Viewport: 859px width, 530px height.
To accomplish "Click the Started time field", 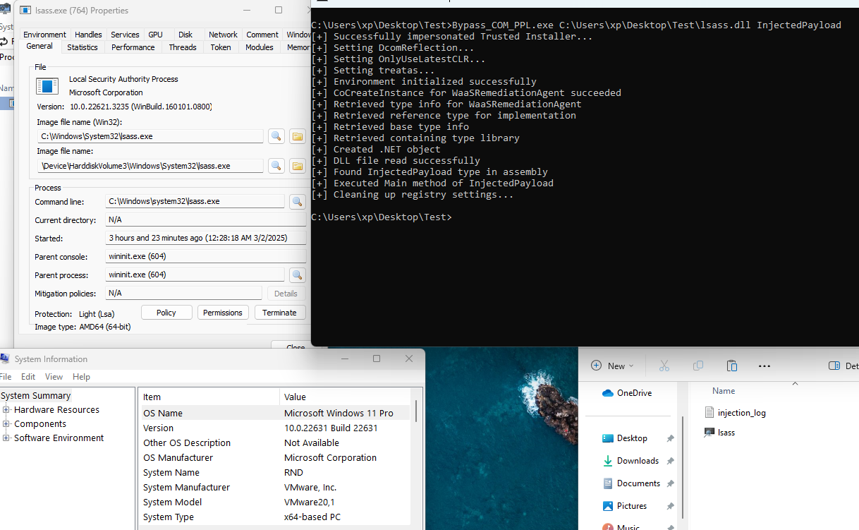I will 206,239.
